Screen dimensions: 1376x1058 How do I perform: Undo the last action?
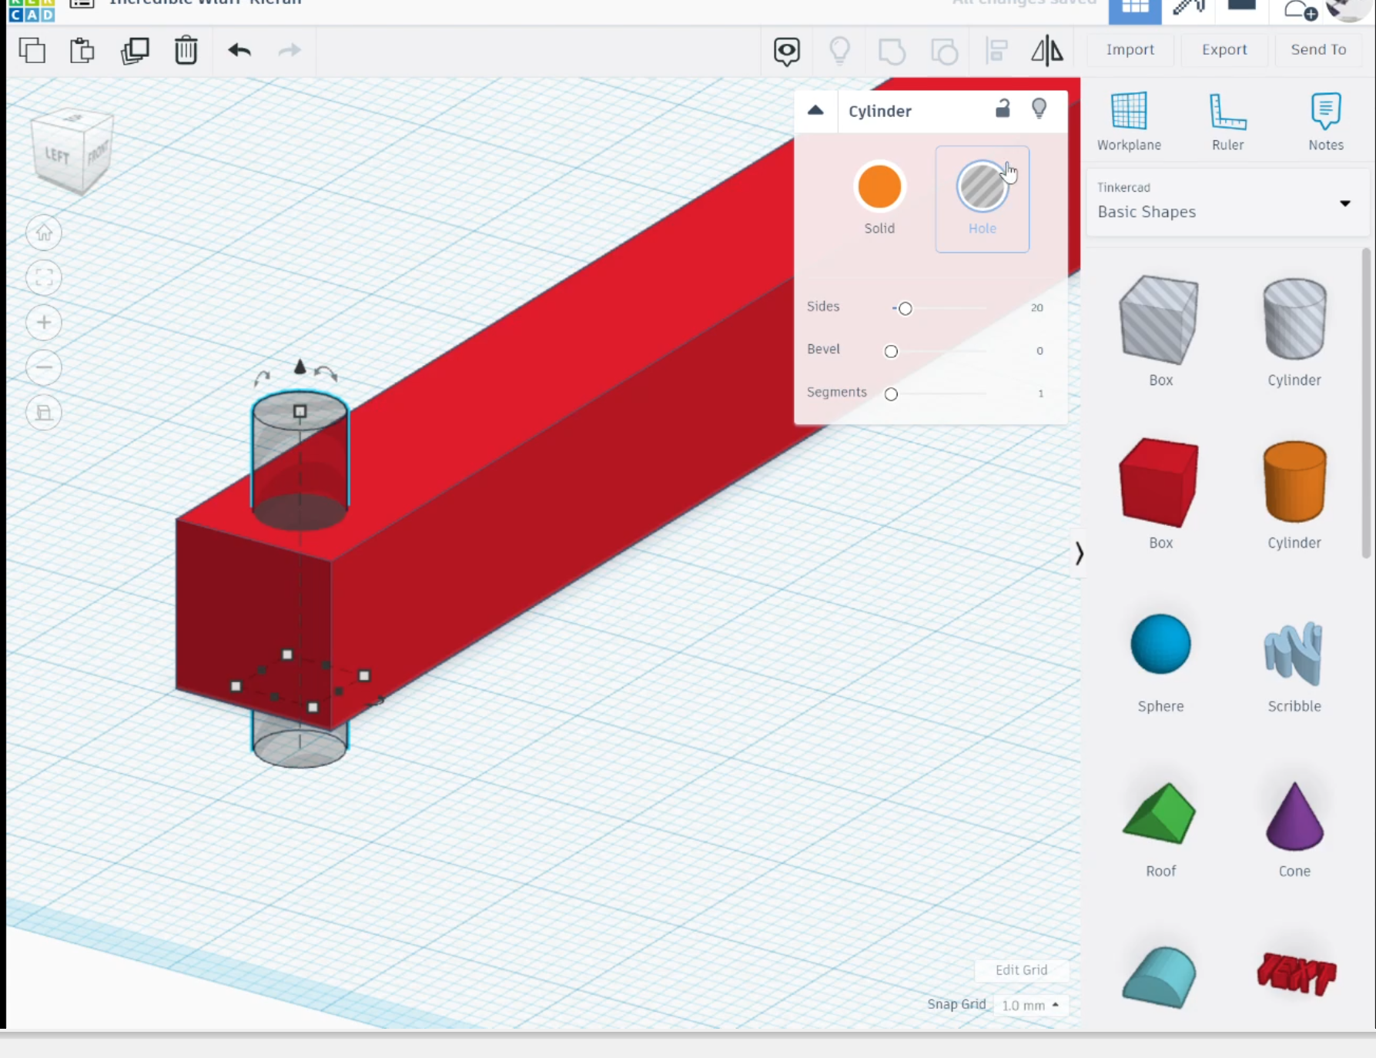pos(239,51)
